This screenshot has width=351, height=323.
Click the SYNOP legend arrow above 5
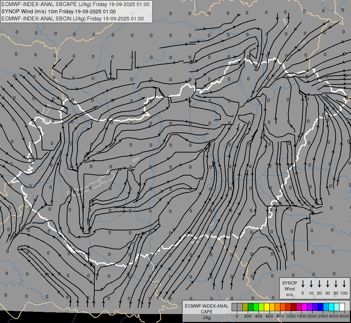pos(303,284)
